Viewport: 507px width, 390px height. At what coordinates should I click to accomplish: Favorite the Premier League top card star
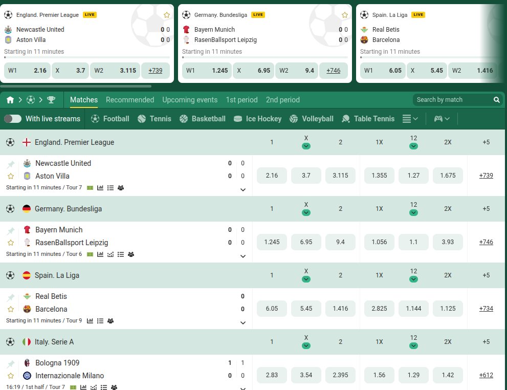click(x=167, y=15)
